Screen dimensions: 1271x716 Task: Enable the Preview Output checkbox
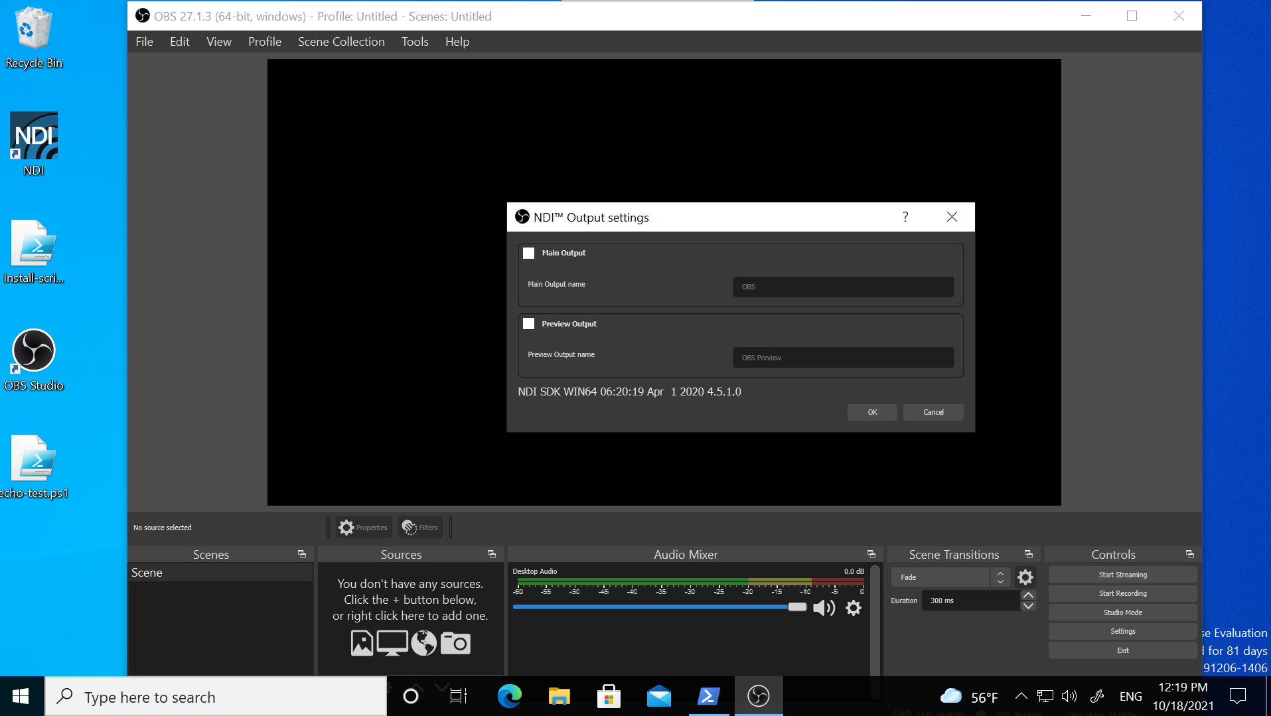tap(529, 323)
